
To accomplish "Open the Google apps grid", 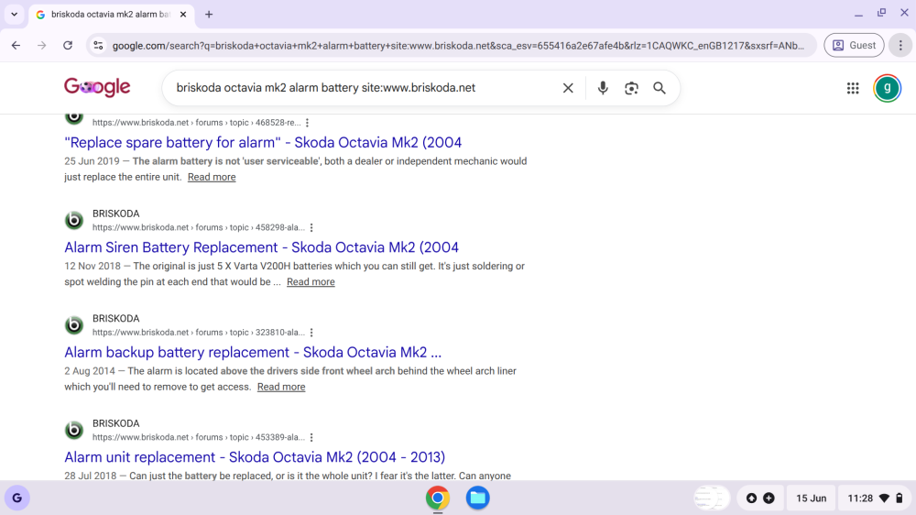I will pos(853,88).
